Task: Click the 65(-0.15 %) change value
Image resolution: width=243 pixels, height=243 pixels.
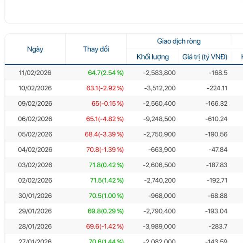Action: pyautogui.click(x=107, y=104)
